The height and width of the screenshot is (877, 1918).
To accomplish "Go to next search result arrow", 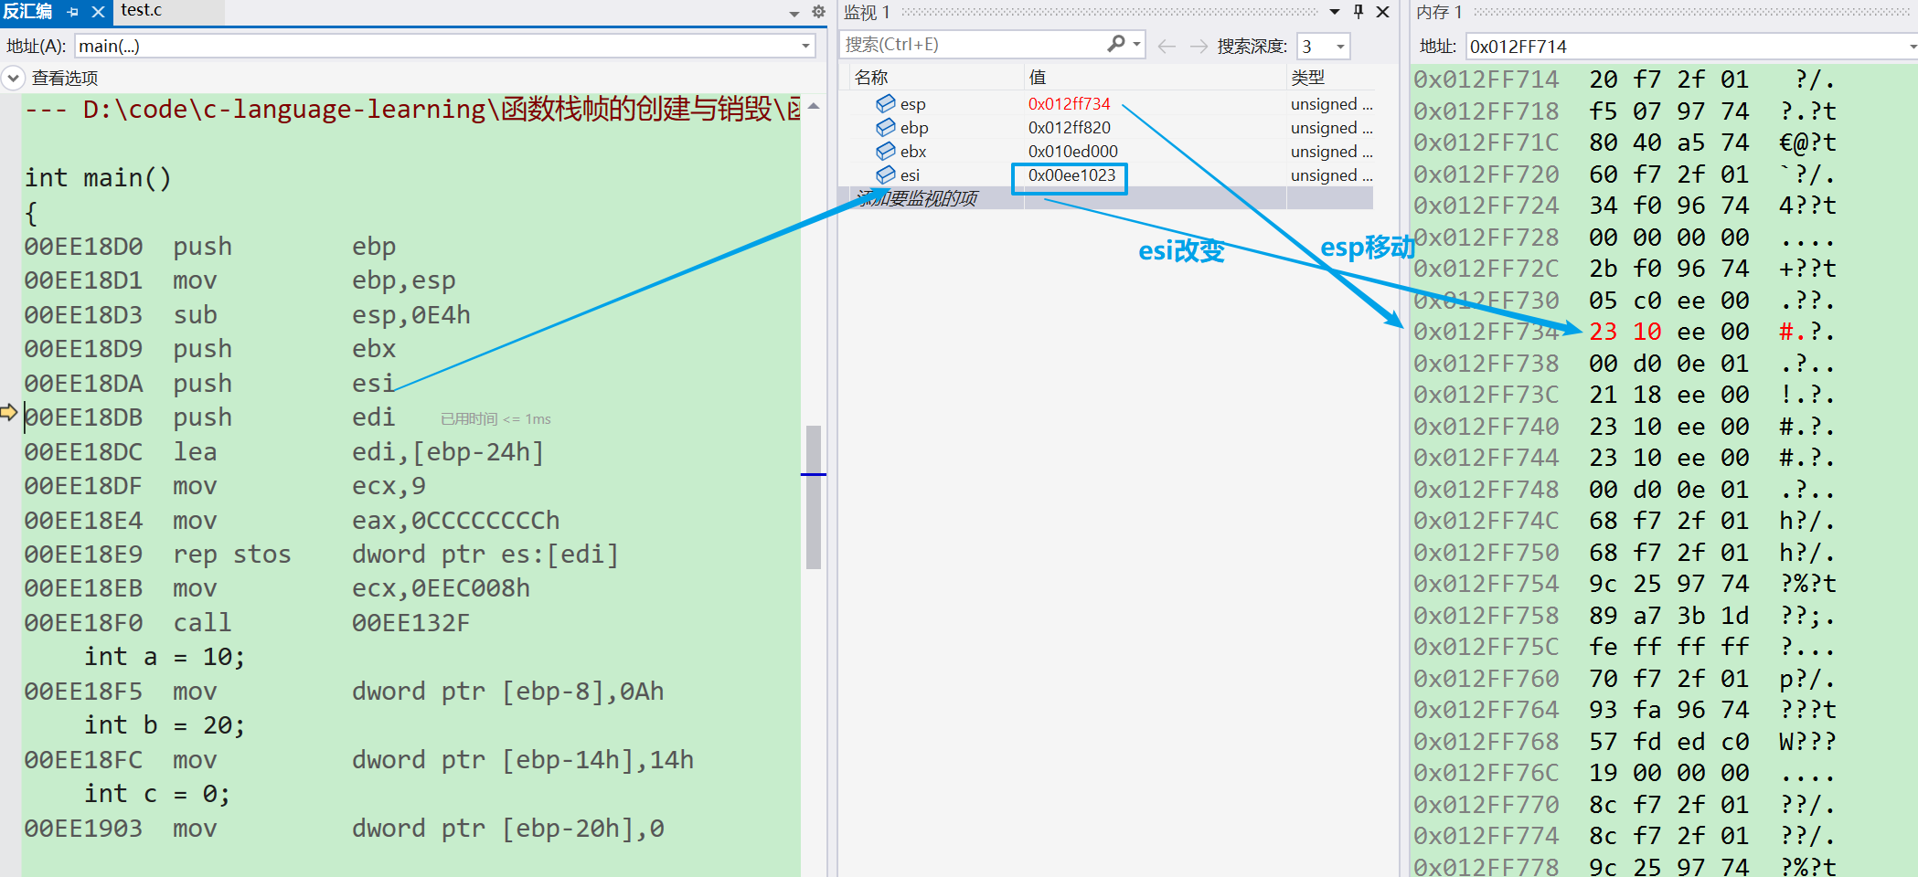I will click(x=1199, y=46).
